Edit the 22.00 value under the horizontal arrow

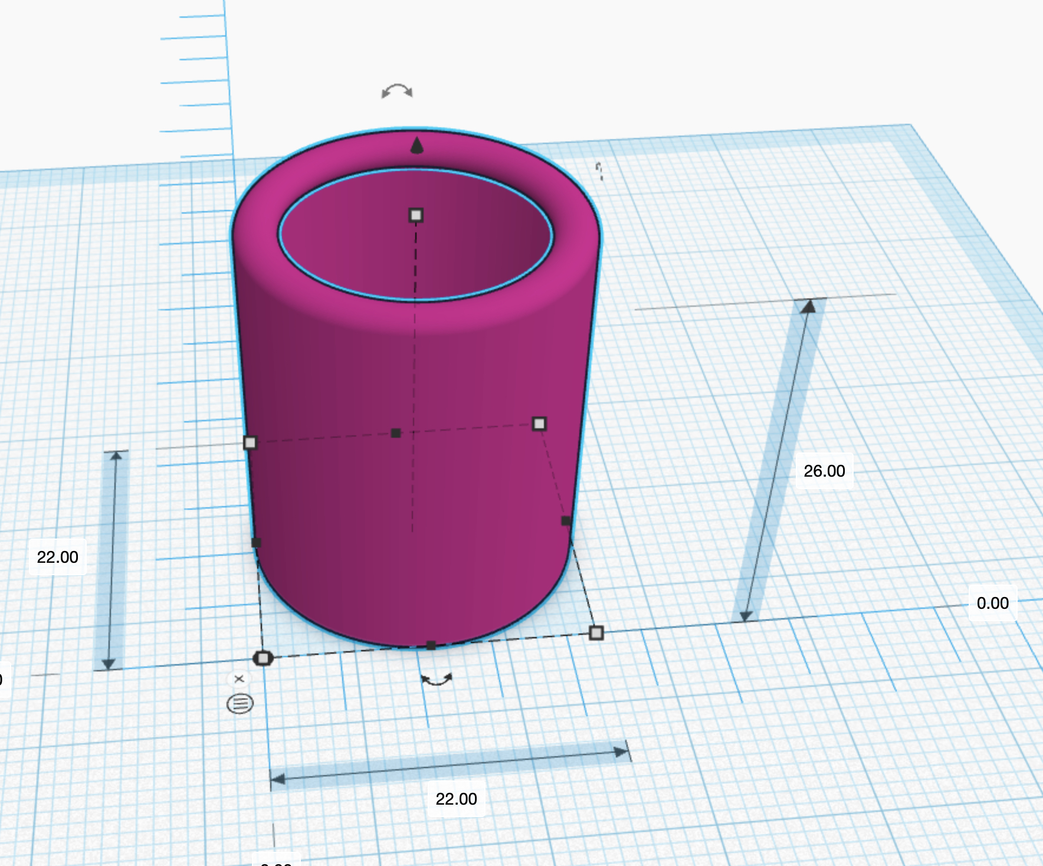click(x=456, y=799)
